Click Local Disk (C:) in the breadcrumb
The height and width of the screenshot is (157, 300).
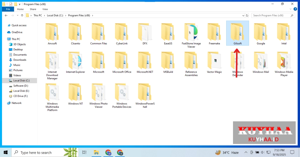pyautogui.click(x=55, y=15)
